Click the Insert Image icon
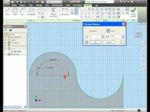This screenshot has height=112, width=150. pos(118,9)
